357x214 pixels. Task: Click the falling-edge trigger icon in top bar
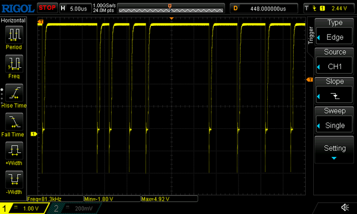[314, 9]
